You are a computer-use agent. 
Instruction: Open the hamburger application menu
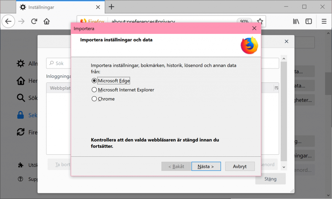324,21
